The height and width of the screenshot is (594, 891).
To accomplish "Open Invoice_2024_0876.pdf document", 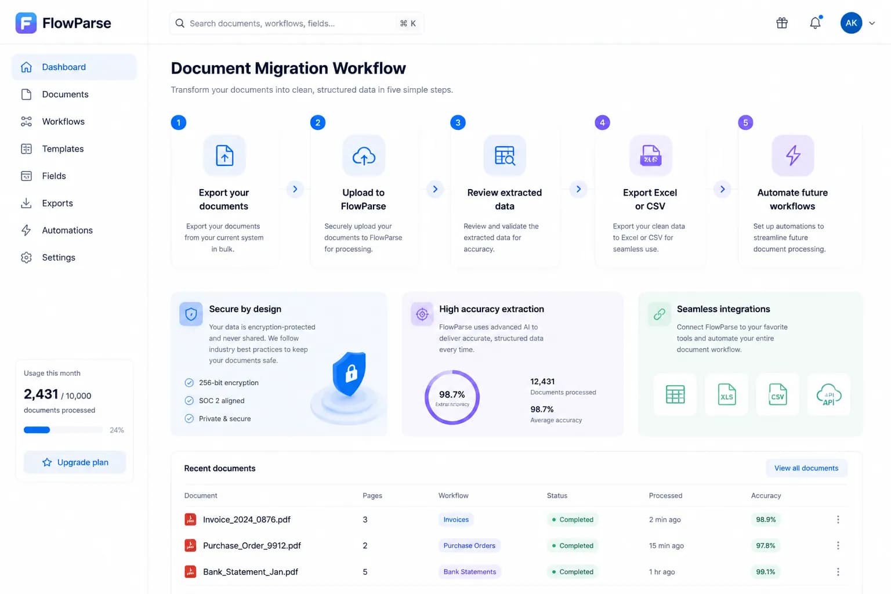I will [247, 520].
